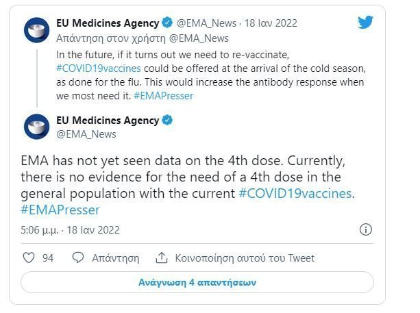Click the share upload arrow icon

(x=162, y=258)
